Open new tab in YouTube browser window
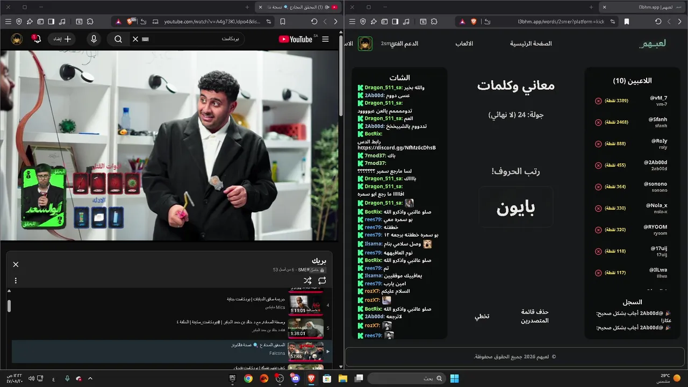Image resolution: width=688 pixels, height=387 pixels. coord(247,7)
